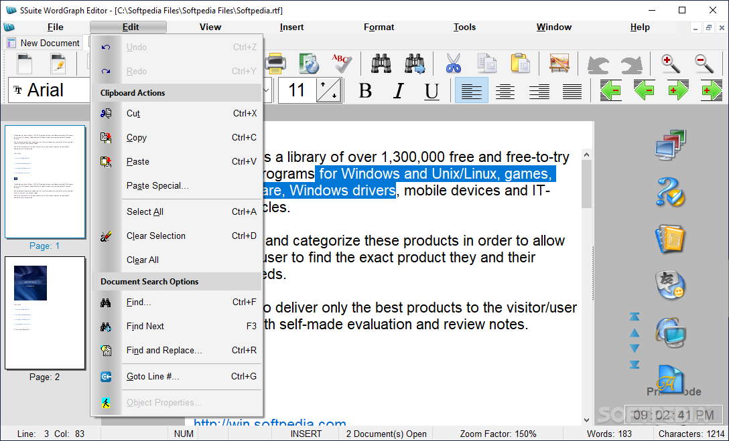Click the font size up/down stepper
The width and height of the screenshot is (729, 441).
coord(329,90)
